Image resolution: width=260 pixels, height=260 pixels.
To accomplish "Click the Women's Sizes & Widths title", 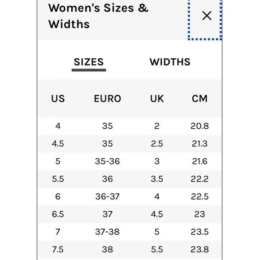I will coord(98,16).
